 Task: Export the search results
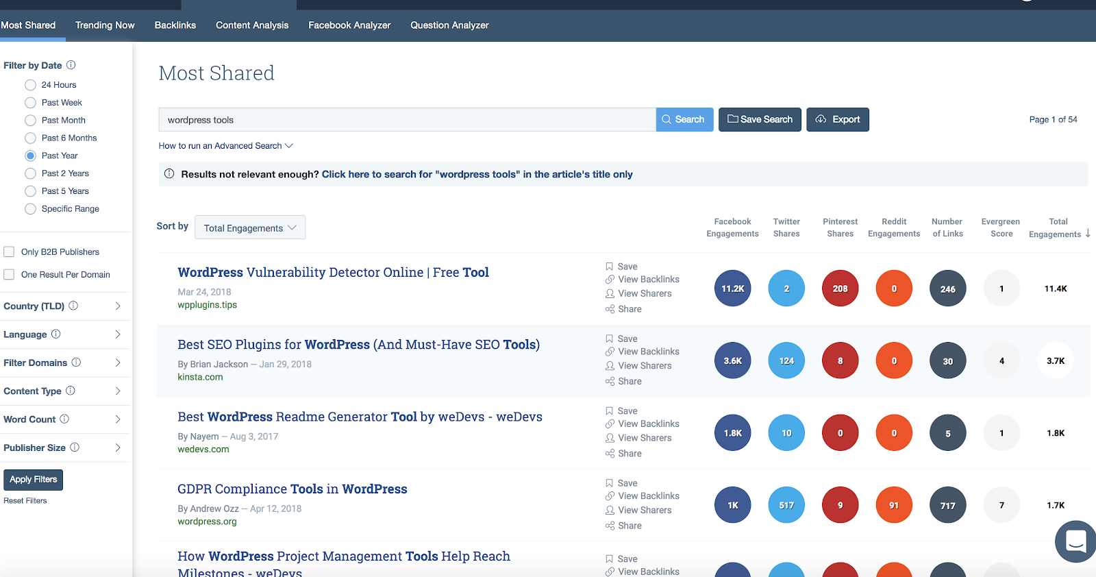click(838, 119)
